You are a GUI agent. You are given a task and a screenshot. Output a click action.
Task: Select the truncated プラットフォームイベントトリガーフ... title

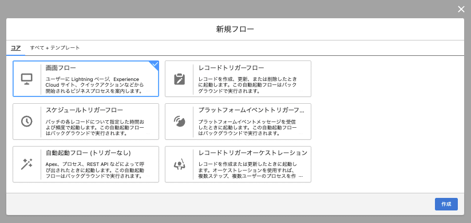pyautogui.click(x=251, y=110)
